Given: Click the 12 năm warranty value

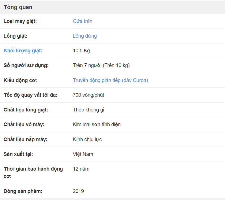Looking at the screenshot, I should 81,169.
